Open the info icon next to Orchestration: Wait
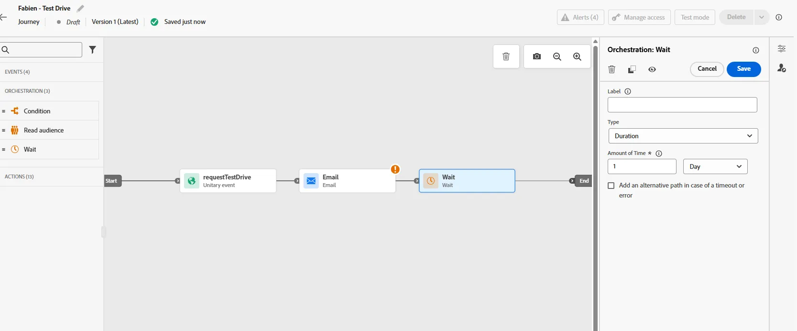 756,50
